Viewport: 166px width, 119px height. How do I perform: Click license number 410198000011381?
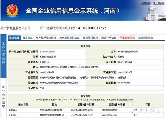[109, 115]
